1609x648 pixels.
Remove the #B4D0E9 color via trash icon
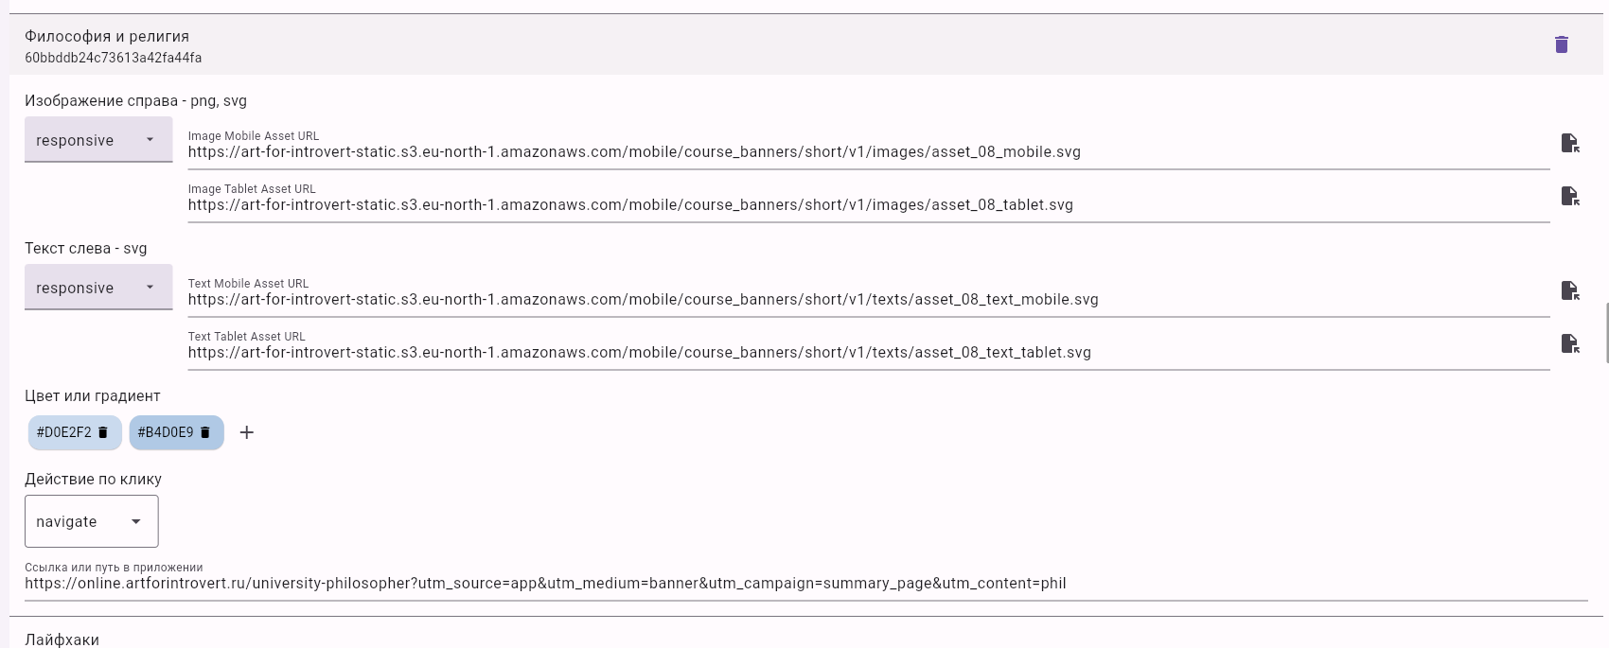205,432
